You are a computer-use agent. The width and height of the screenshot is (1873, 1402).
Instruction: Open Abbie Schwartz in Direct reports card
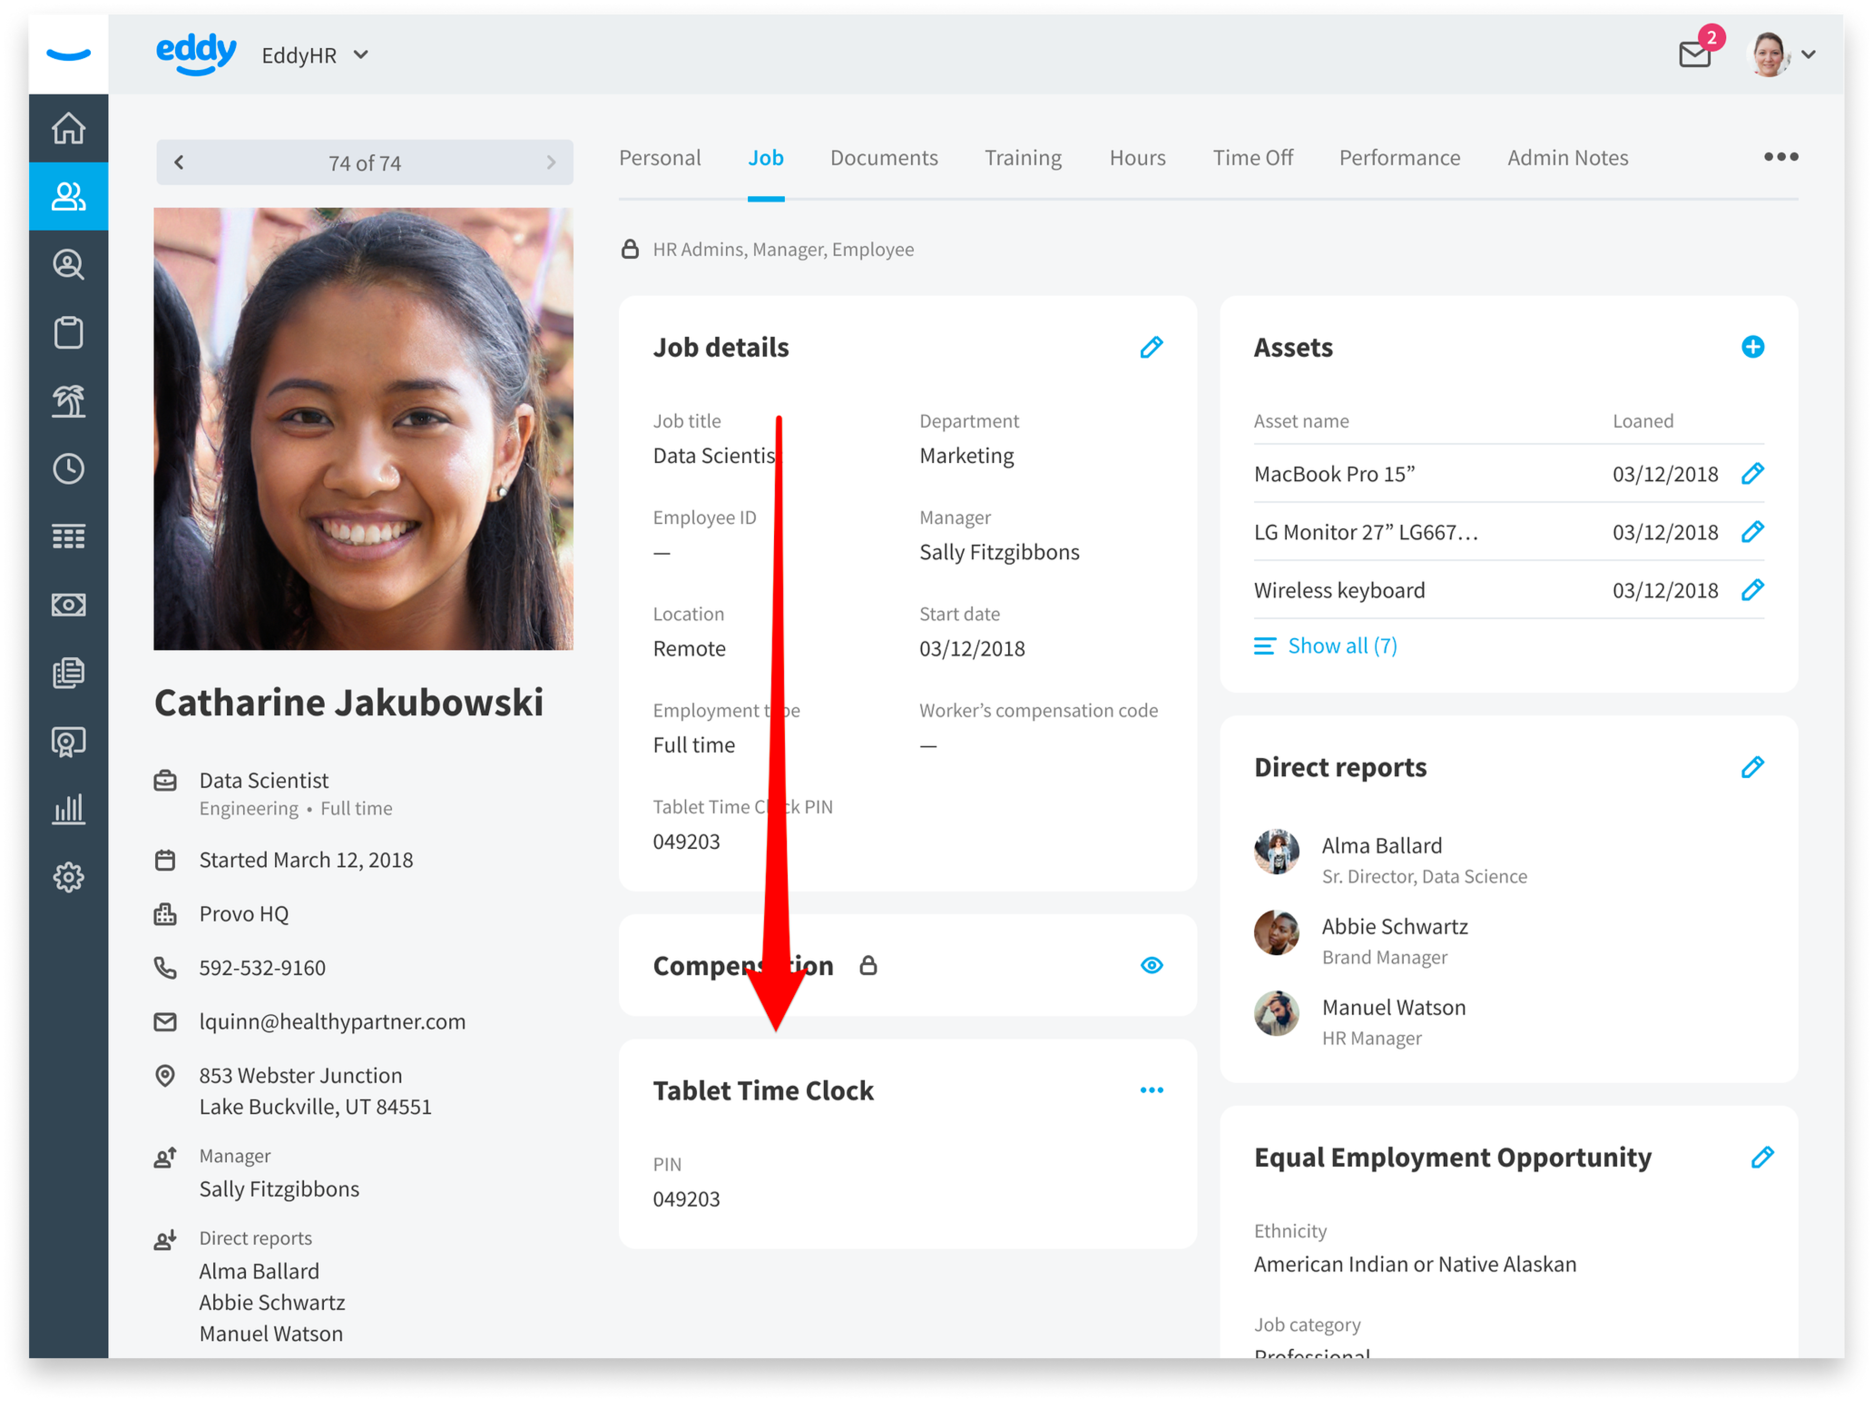1395,927
